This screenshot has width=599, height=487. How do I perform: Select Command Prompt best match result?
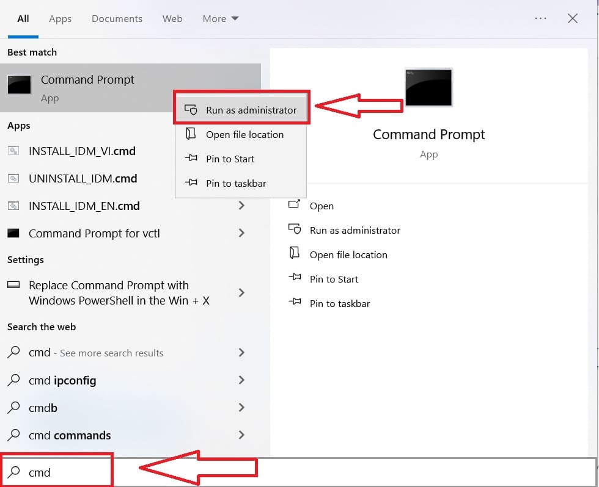click(130, 88)
